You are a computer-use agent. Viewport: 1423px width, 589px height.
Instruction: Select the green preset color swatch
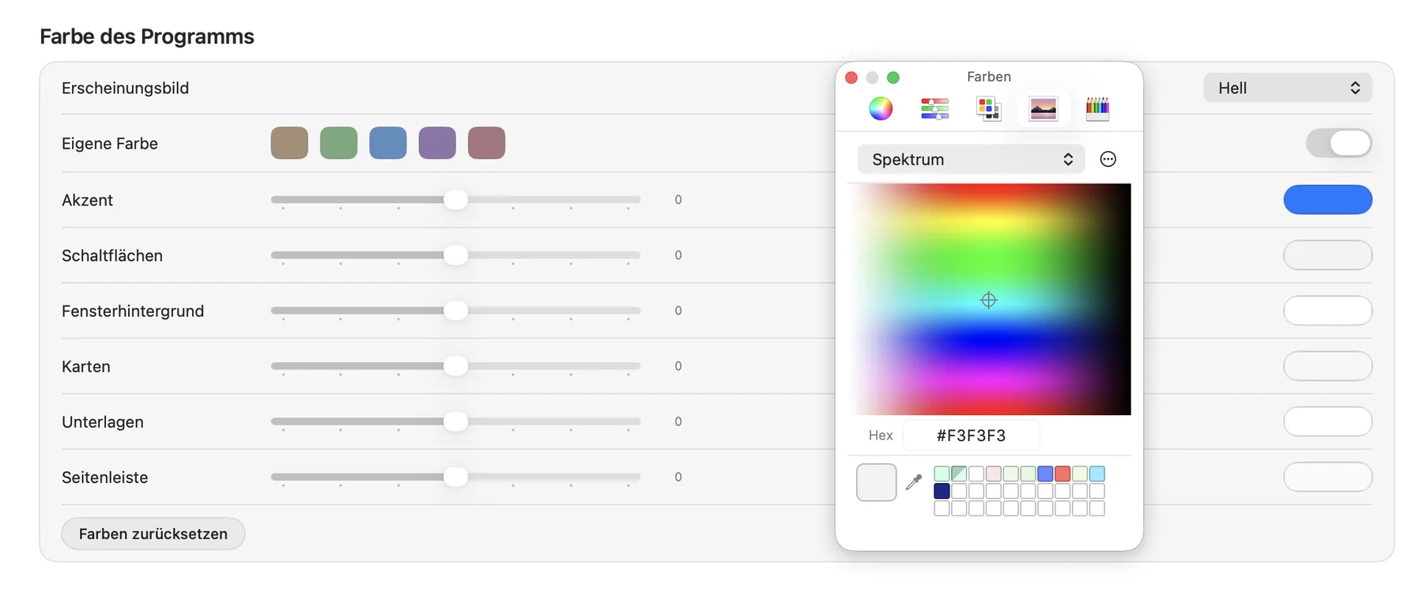point(338,143)
